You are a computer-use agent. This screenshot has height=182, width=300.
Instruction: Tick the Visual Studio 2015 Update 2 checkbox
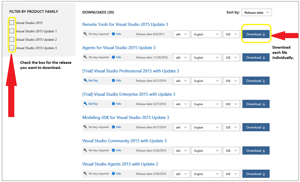pos(12,39)
